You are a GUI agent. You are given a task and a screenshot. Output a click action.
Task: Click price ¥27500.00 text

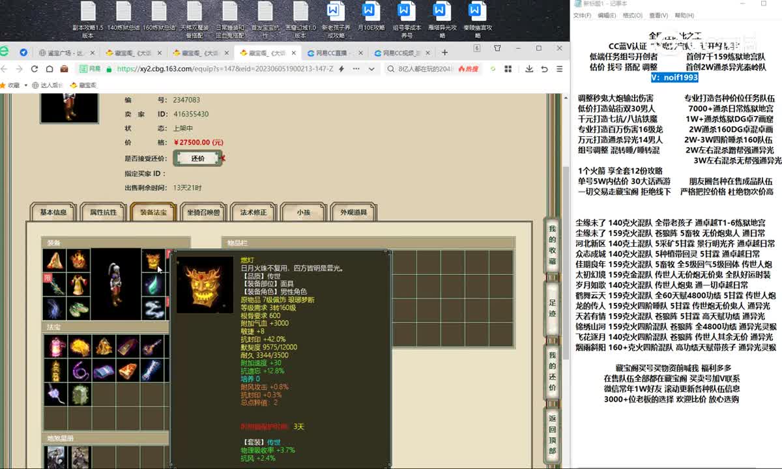(198, 142)
